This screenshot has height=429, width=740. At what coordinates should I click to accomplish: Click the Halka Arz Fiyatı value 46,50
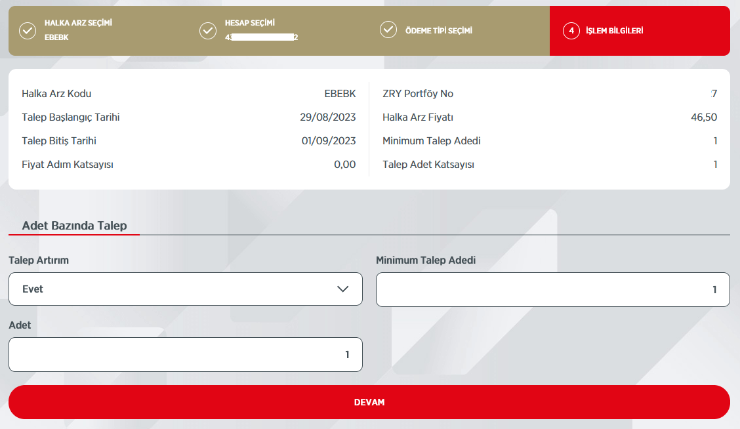[x=705, y=117]
